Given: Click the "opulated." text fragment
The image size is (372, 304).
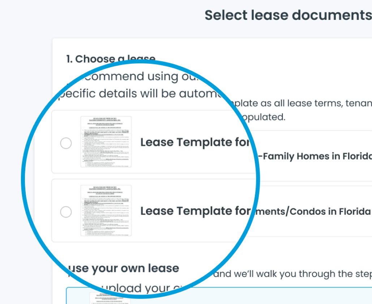Looking at the screenshot, I should click(x=264, y=117).
